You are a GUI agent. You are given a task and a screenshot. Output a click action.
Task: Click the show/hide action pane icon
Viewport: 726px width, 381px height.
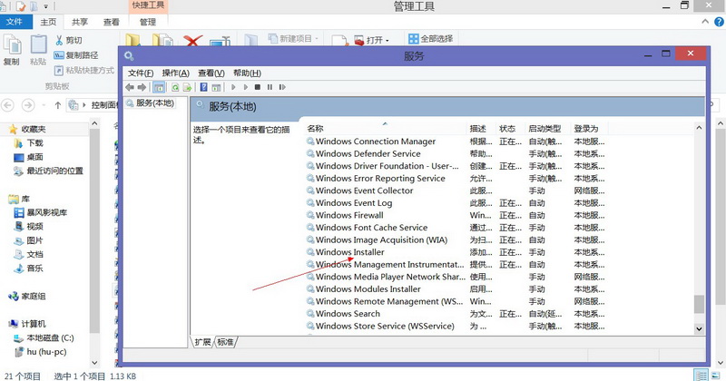(216, 87)
